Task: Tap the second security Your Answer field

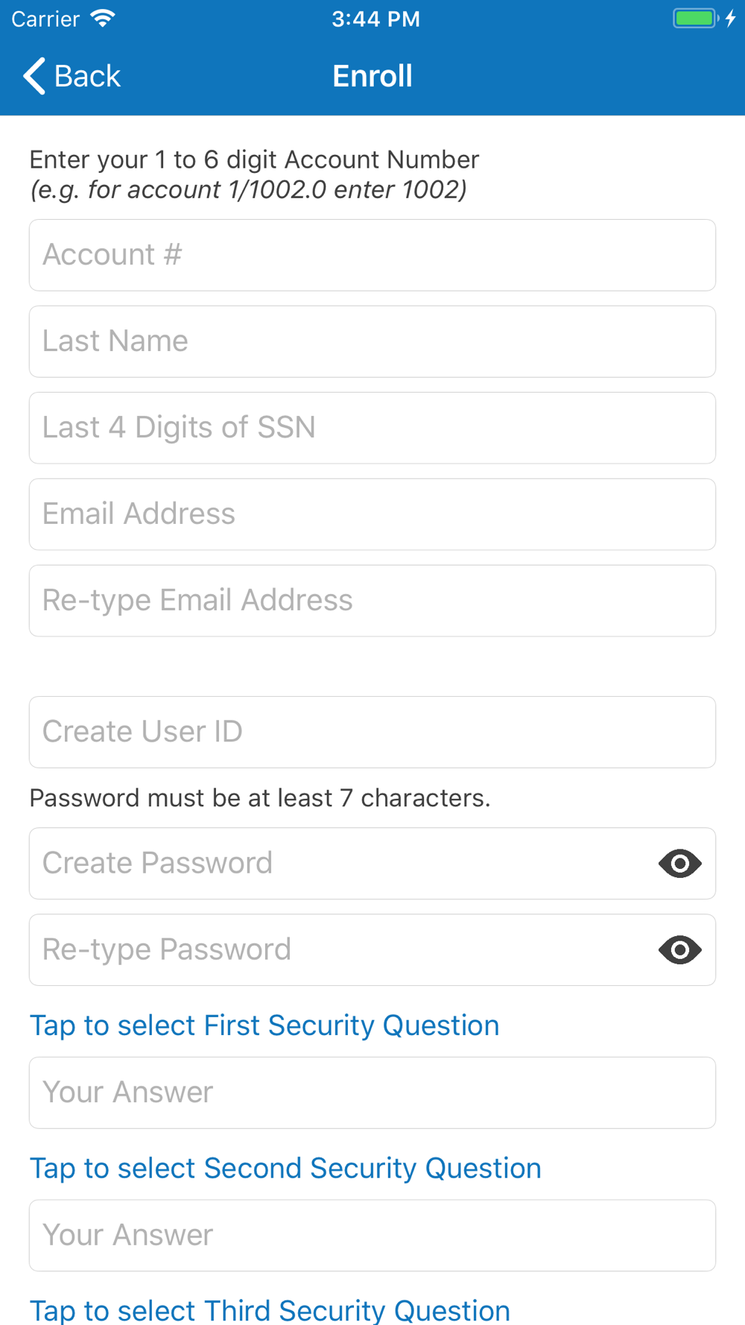Action: click(x=372, y=1236)
